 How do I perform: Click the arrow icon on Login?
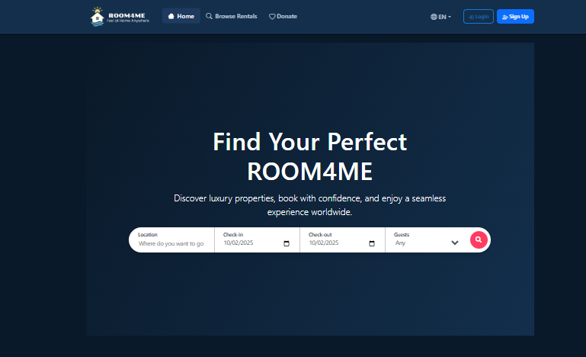(471, 16)
